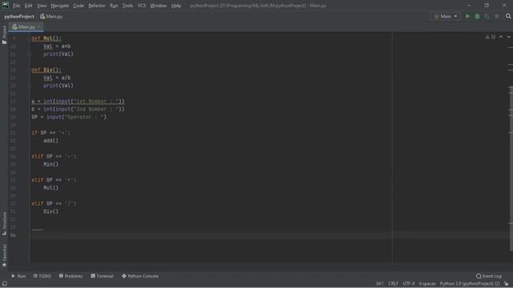Click the warnings count inspection indicator
513x288 pixels.
point(491,37)
